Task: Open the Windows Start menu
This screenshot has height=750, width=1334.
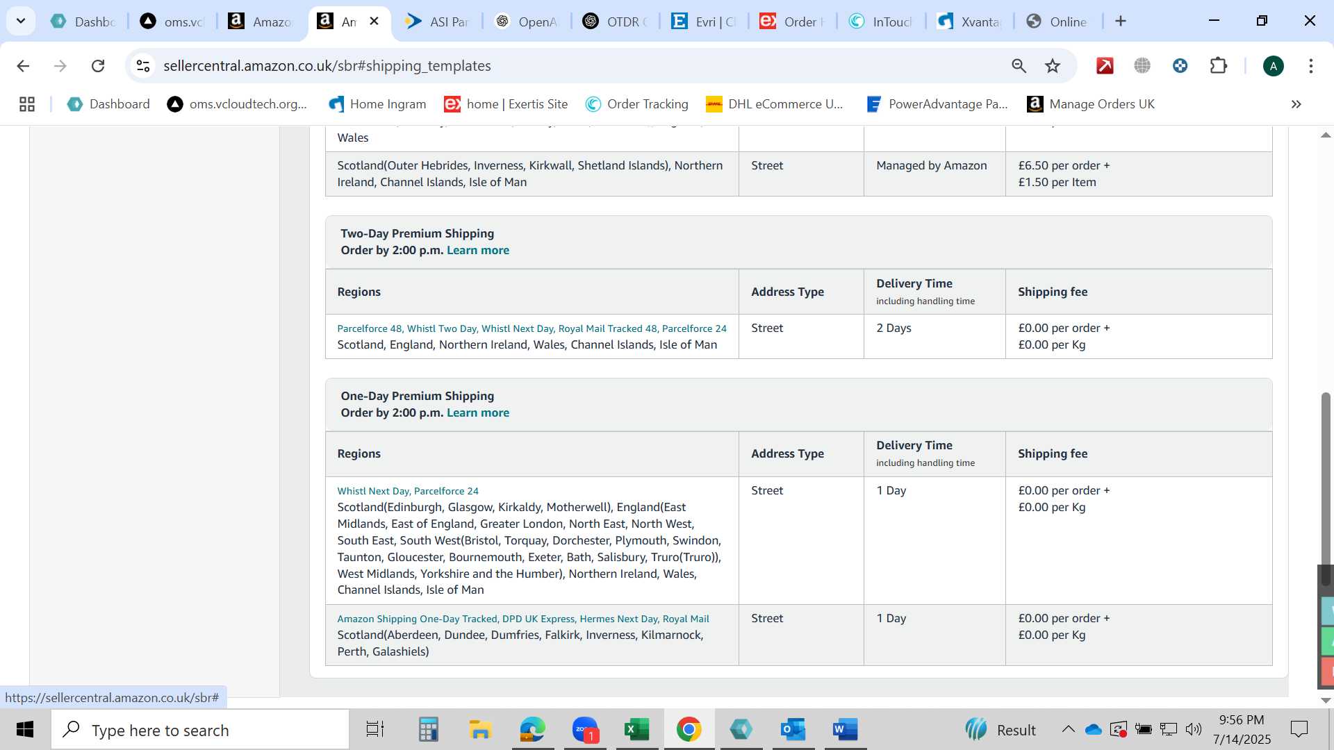Action: pos(25,730)
